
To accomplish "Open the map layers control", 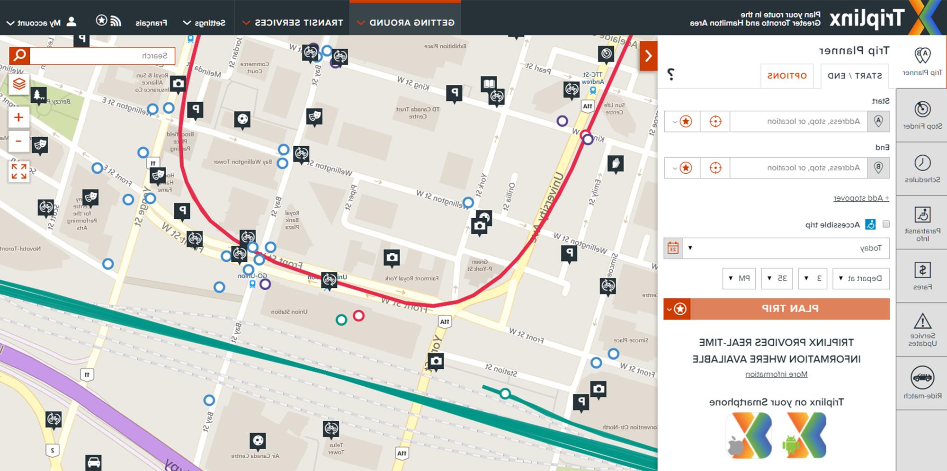I will tap(19, 84).
